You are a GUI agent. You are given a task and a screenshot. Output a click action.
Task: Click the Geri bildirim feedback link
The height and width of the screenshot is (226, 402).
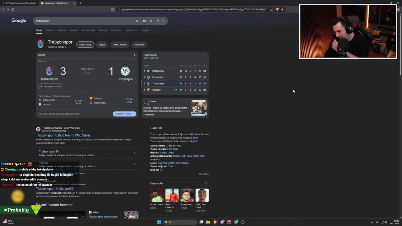tap(204, 174)
